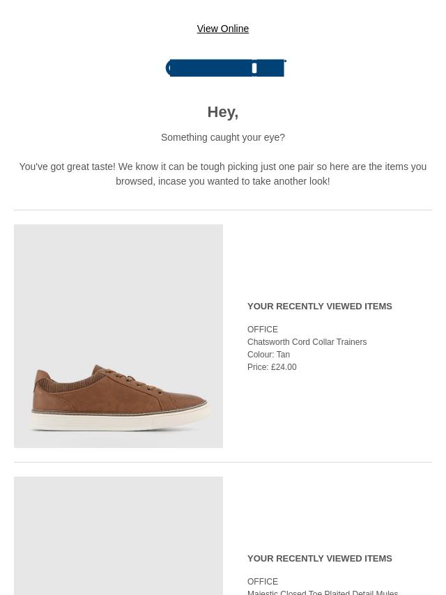Image resolution: width=446 pixels, height=595 pixels.
Task: Open the tan trainer product image
Action: click(x=118, y=336)
